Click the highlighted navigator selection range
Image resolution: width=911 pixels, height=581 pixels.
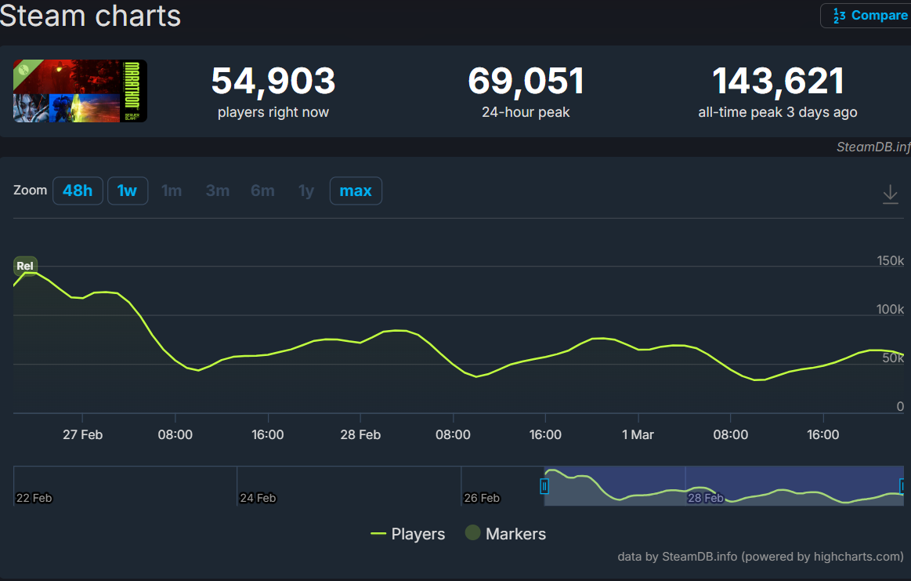723,485
